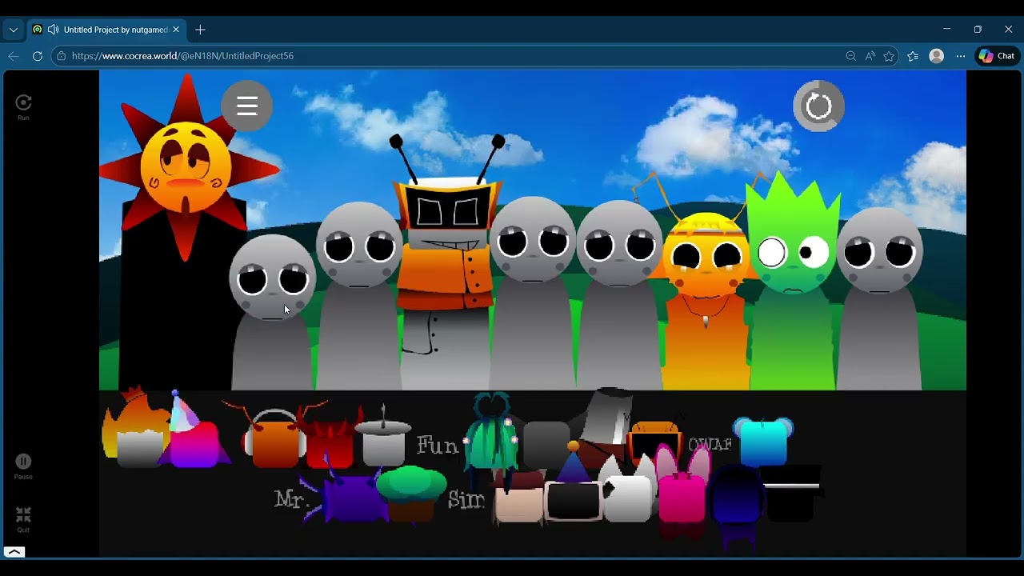Viewport: 1024px width, 576px height.
Task: Pick the red spiky antler character icon
Action: click(330, 440)
